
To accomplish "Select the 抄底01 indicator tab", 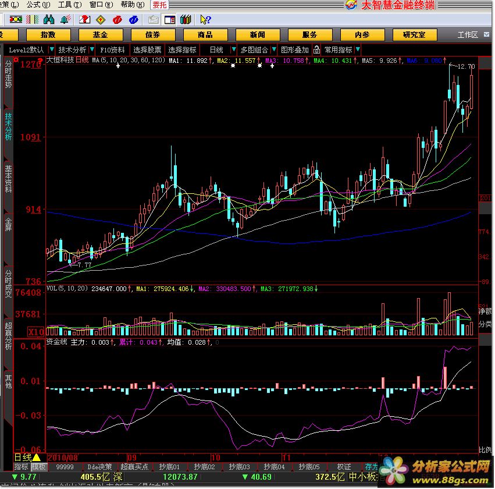I will click(x=169, y=466).
